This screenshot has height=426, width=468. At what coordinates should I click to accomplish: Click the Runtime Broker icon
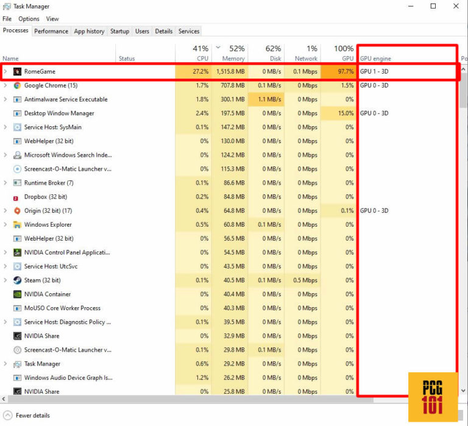coord(17,183)
